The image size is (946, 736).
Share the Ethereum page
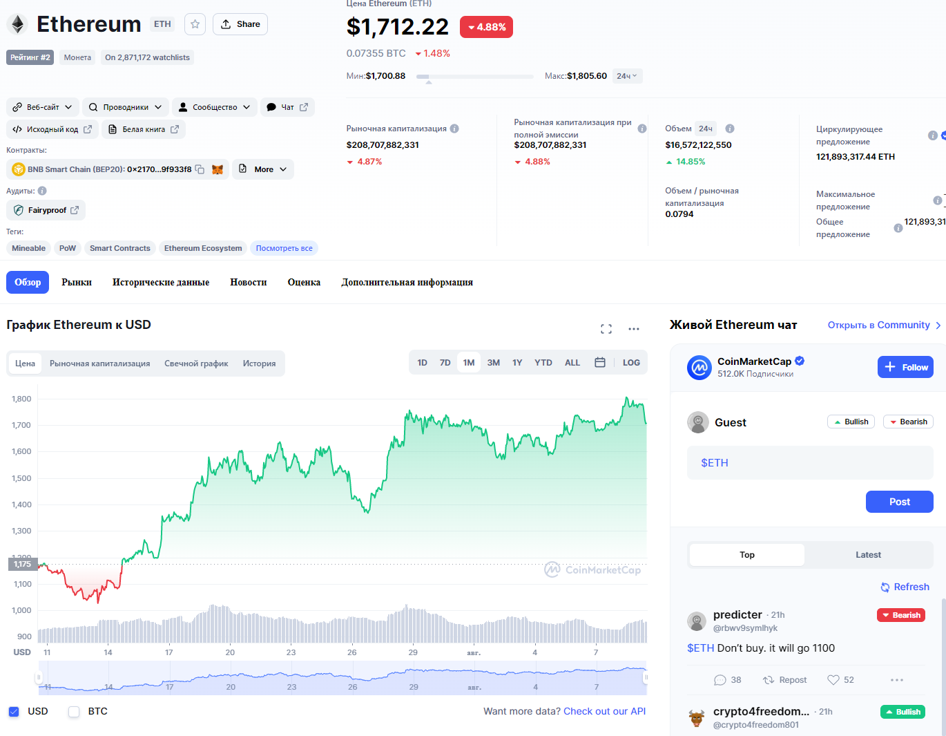240,24
